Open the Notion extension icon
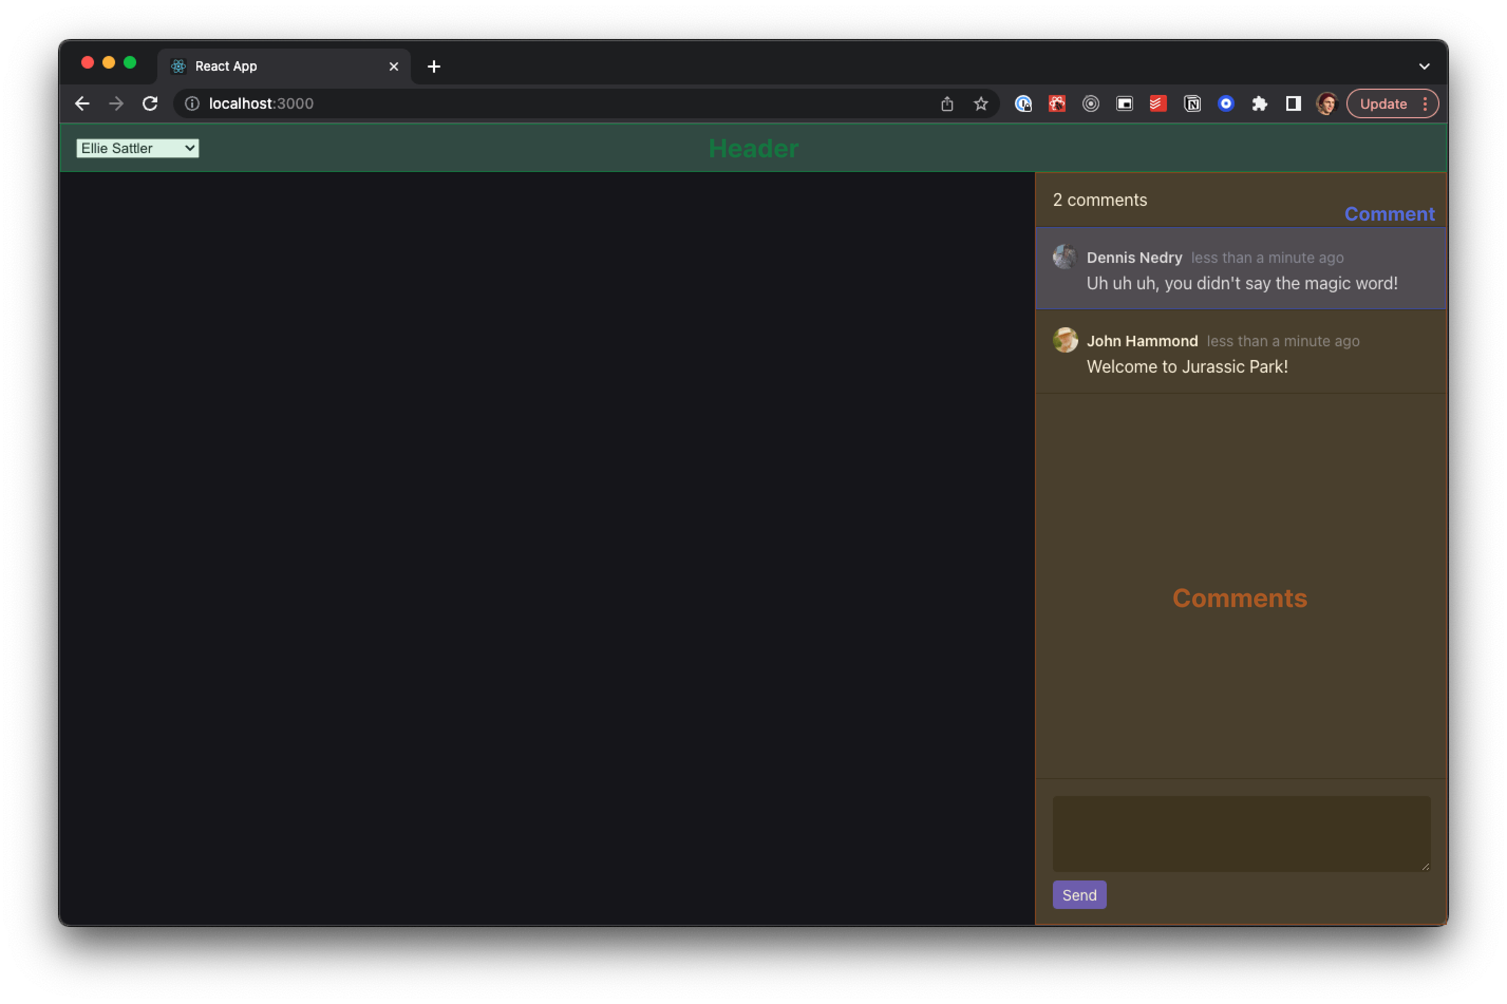This screenshot has height=1004, width=1507. tap(1192, 103)
